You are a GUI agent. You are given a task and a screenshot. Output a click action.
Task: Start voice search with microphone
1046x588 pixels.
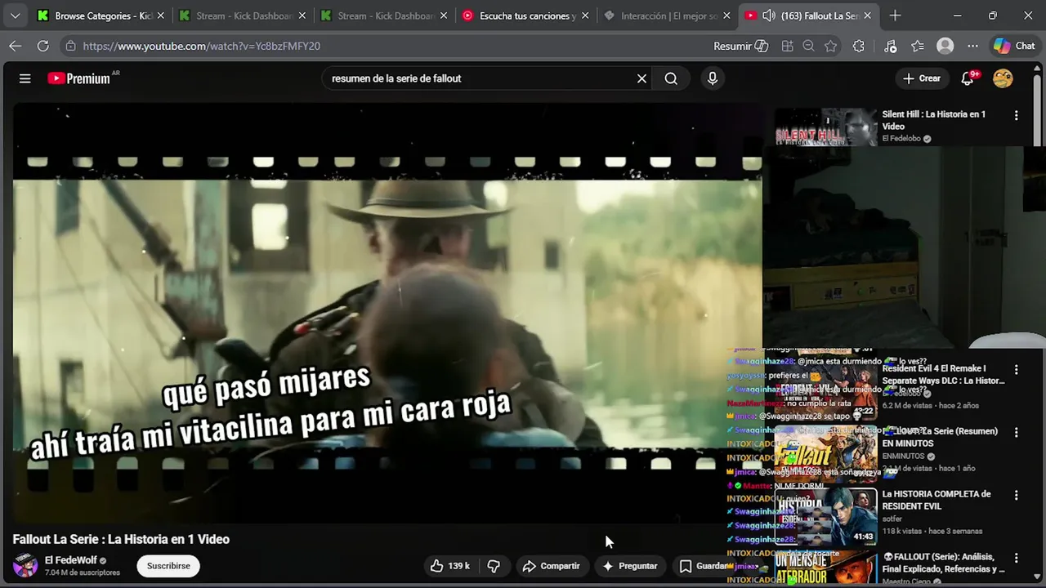tap(713, 78)
